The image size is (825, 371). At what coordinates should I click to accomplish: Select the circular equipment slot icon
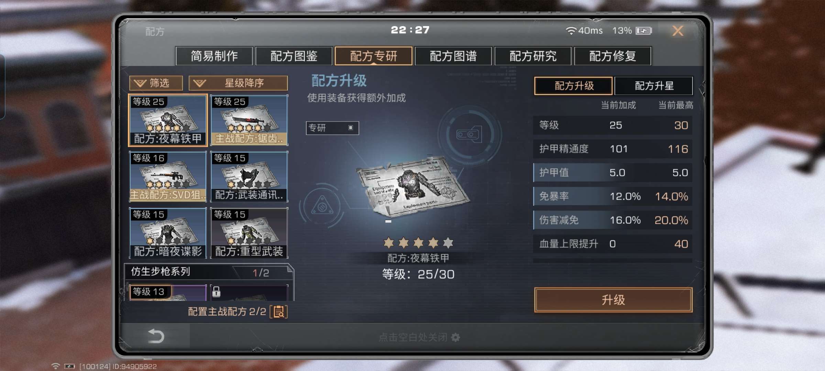[x=469, y=134]
